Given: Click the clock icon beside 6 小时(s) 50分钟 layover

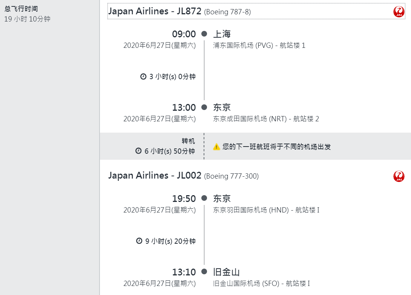Looking at the screenshot, I should (x=138, y=151).
